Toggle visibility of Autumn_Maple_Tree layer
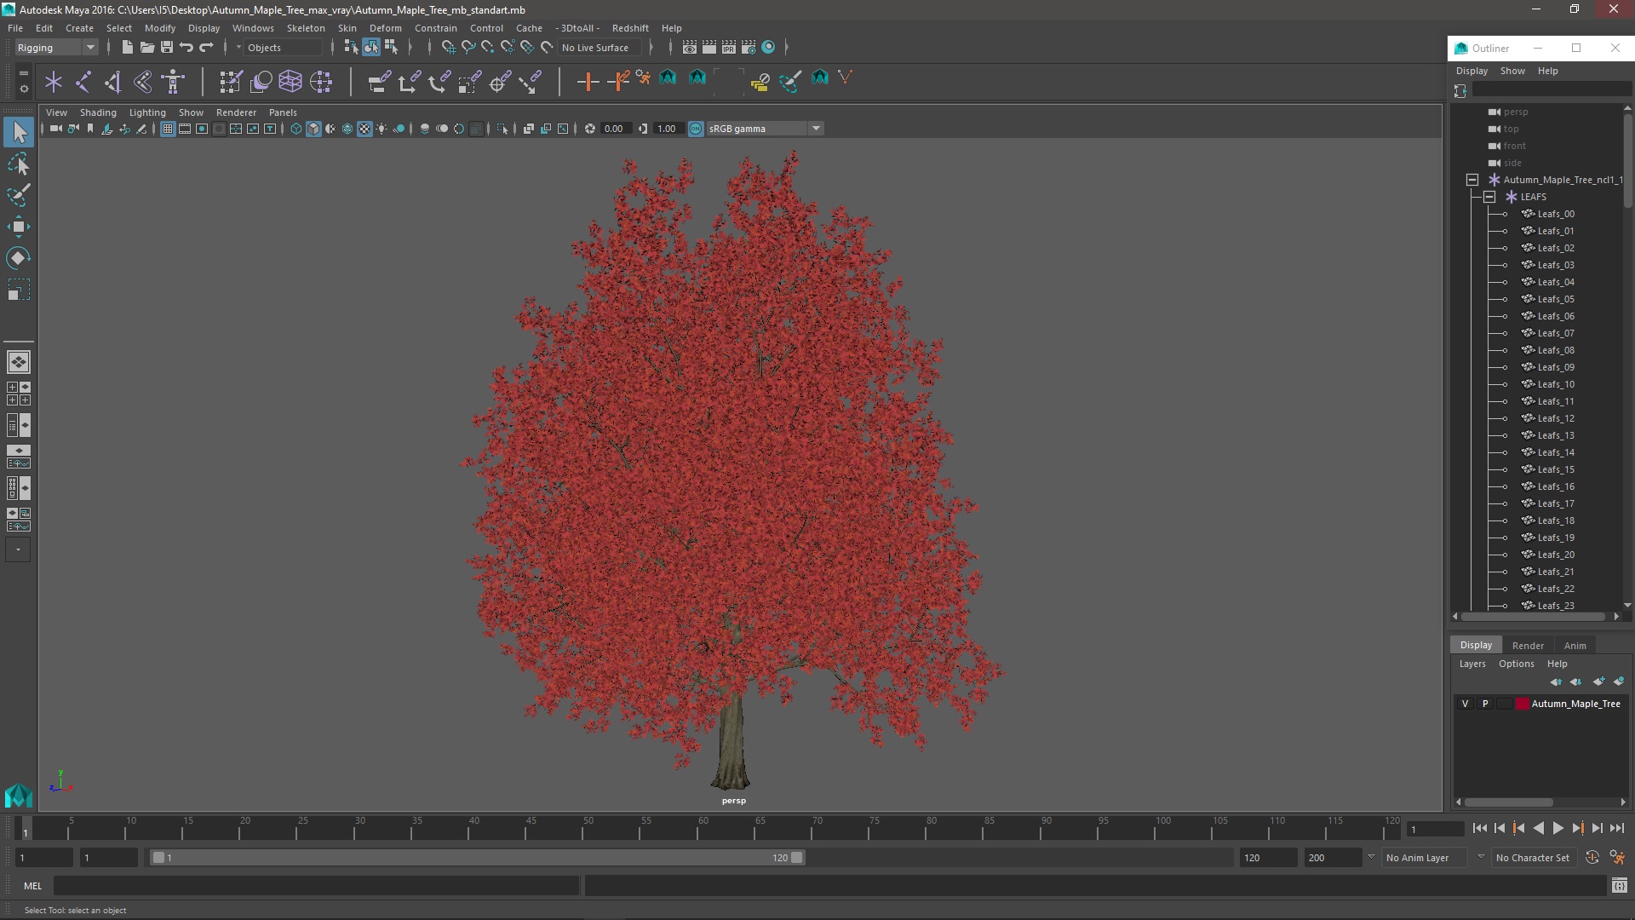Viewport: 1635px width, 920px height. [x=1466, y=703]
